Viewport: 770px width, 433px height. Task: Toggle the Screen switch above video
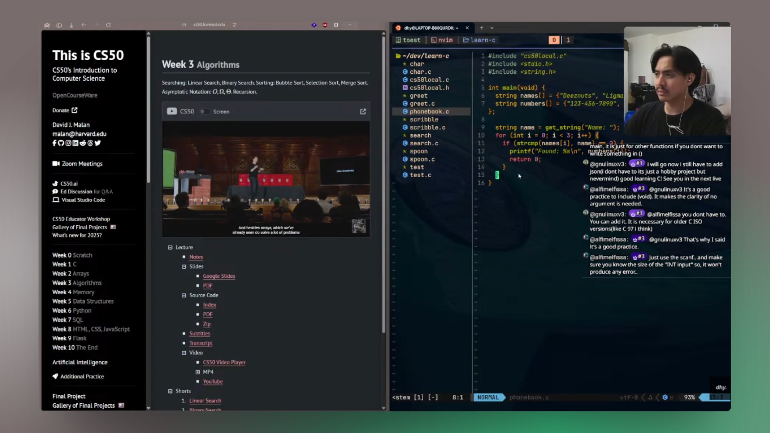click(x=205, y=111)
